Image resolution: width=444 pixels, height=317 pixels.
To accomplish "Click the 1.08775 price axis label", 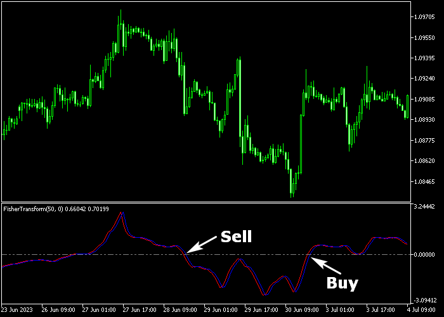I will pyautogui.click(x=424, y=140).
